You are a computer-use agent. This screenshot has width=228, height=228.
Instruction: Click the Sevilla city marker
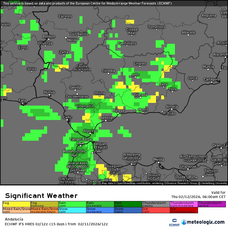click(x=75, y=90)
